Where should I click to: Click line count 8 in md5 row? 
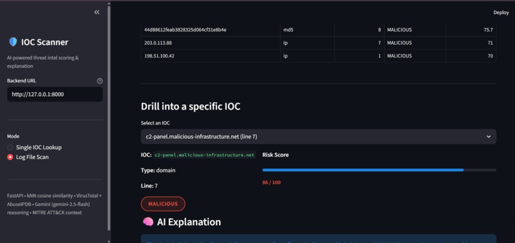click(x=359, y=30)
